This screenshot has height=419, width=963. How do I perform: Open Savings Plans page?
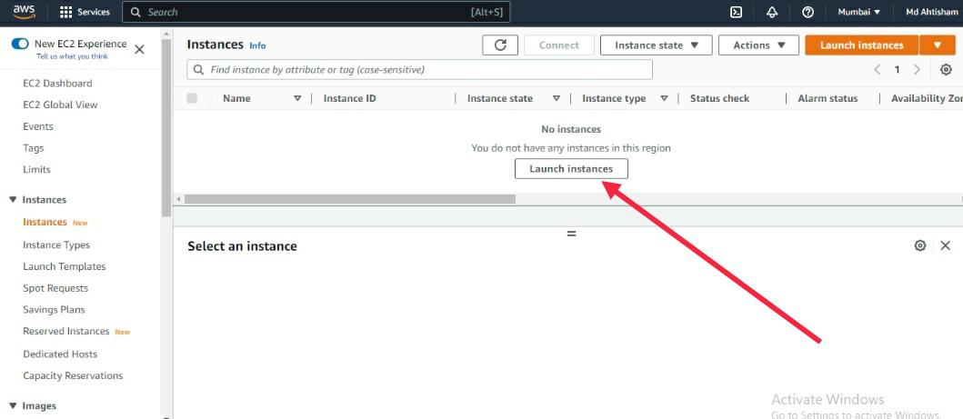54,310
